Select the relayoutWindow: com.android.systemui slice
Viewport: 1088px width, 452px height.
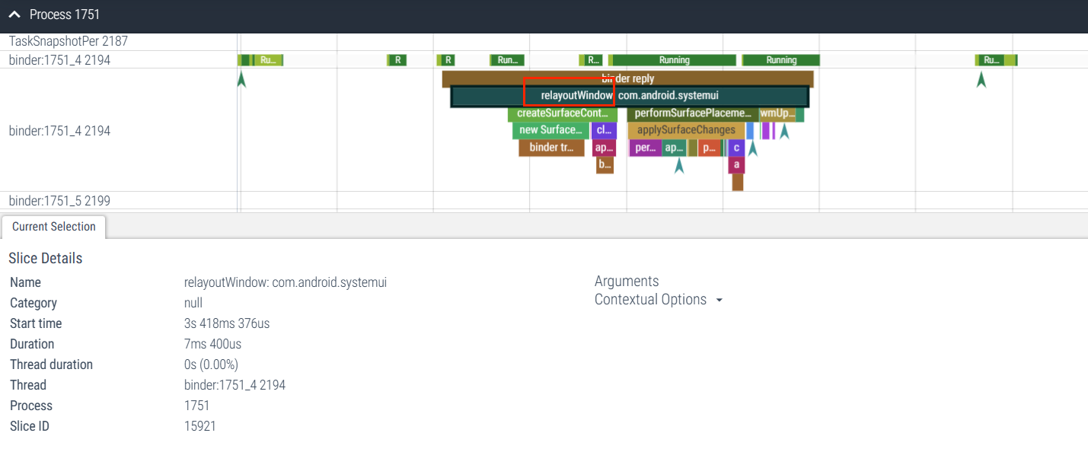pyautogui.click(x=630, y=96)
